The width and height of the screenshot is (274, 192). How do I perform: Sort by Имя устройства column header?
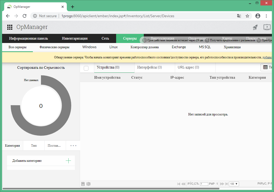(107, 77)
